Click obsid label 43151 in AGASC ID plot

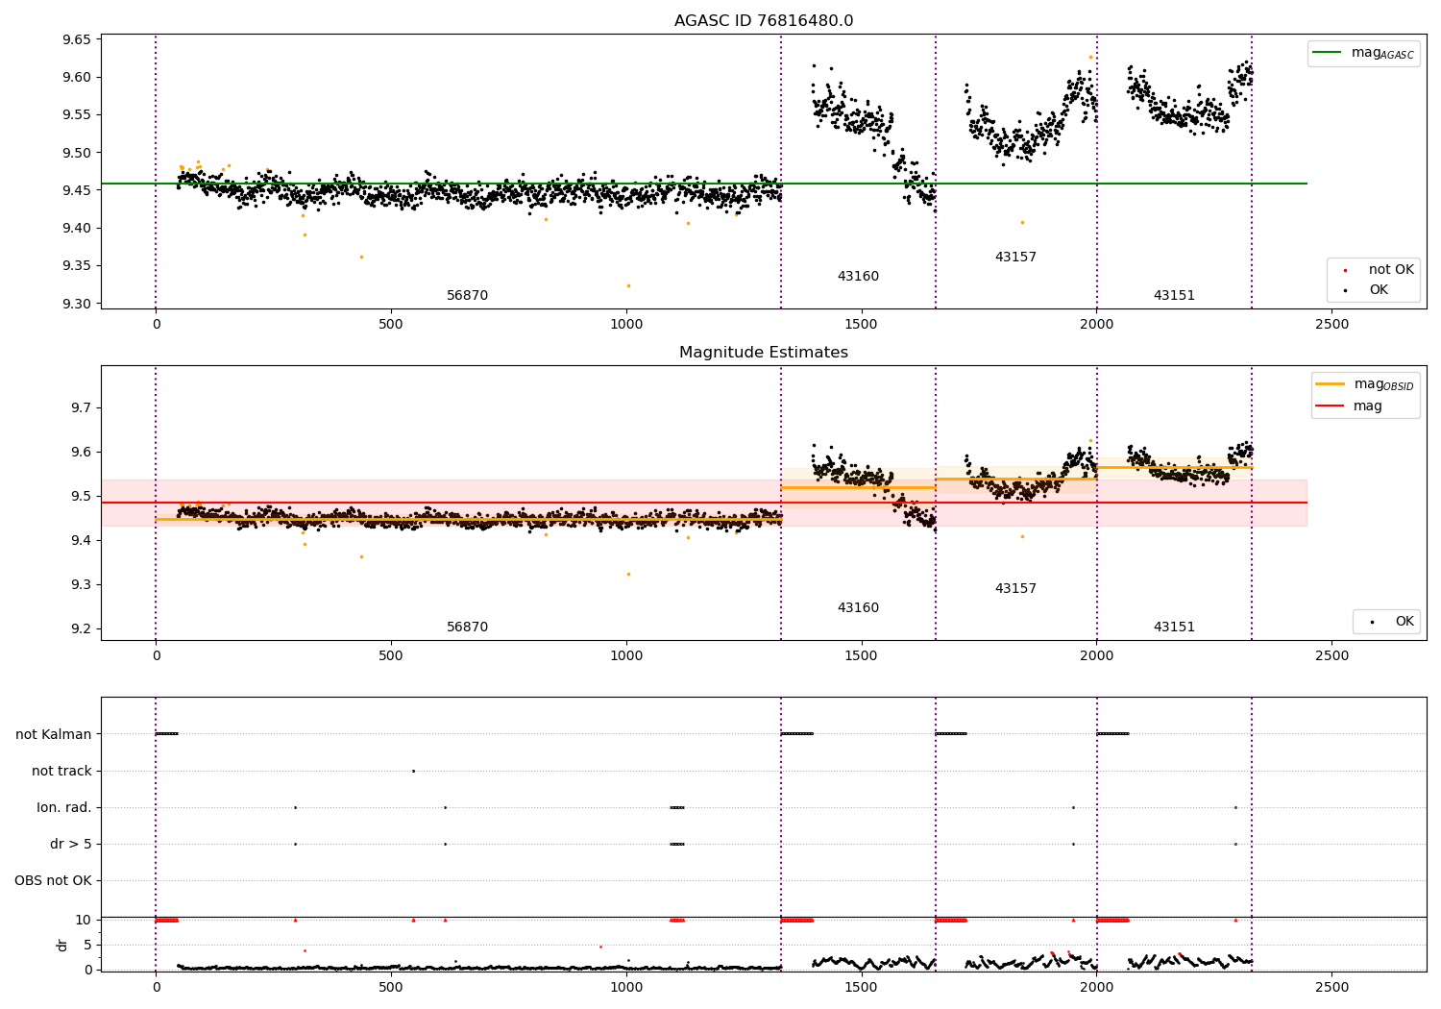1174,296
